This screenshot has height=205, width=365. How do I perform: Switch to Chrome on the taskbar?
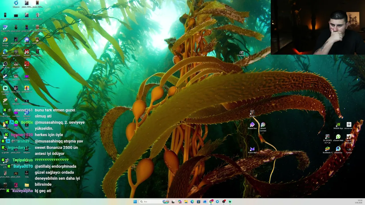(211, 202)
